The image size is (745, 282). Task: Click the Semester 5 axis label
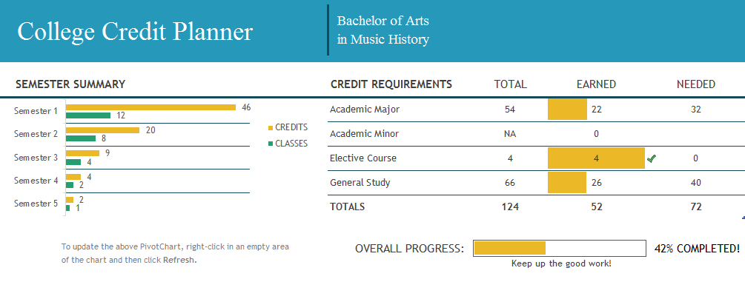36,204
